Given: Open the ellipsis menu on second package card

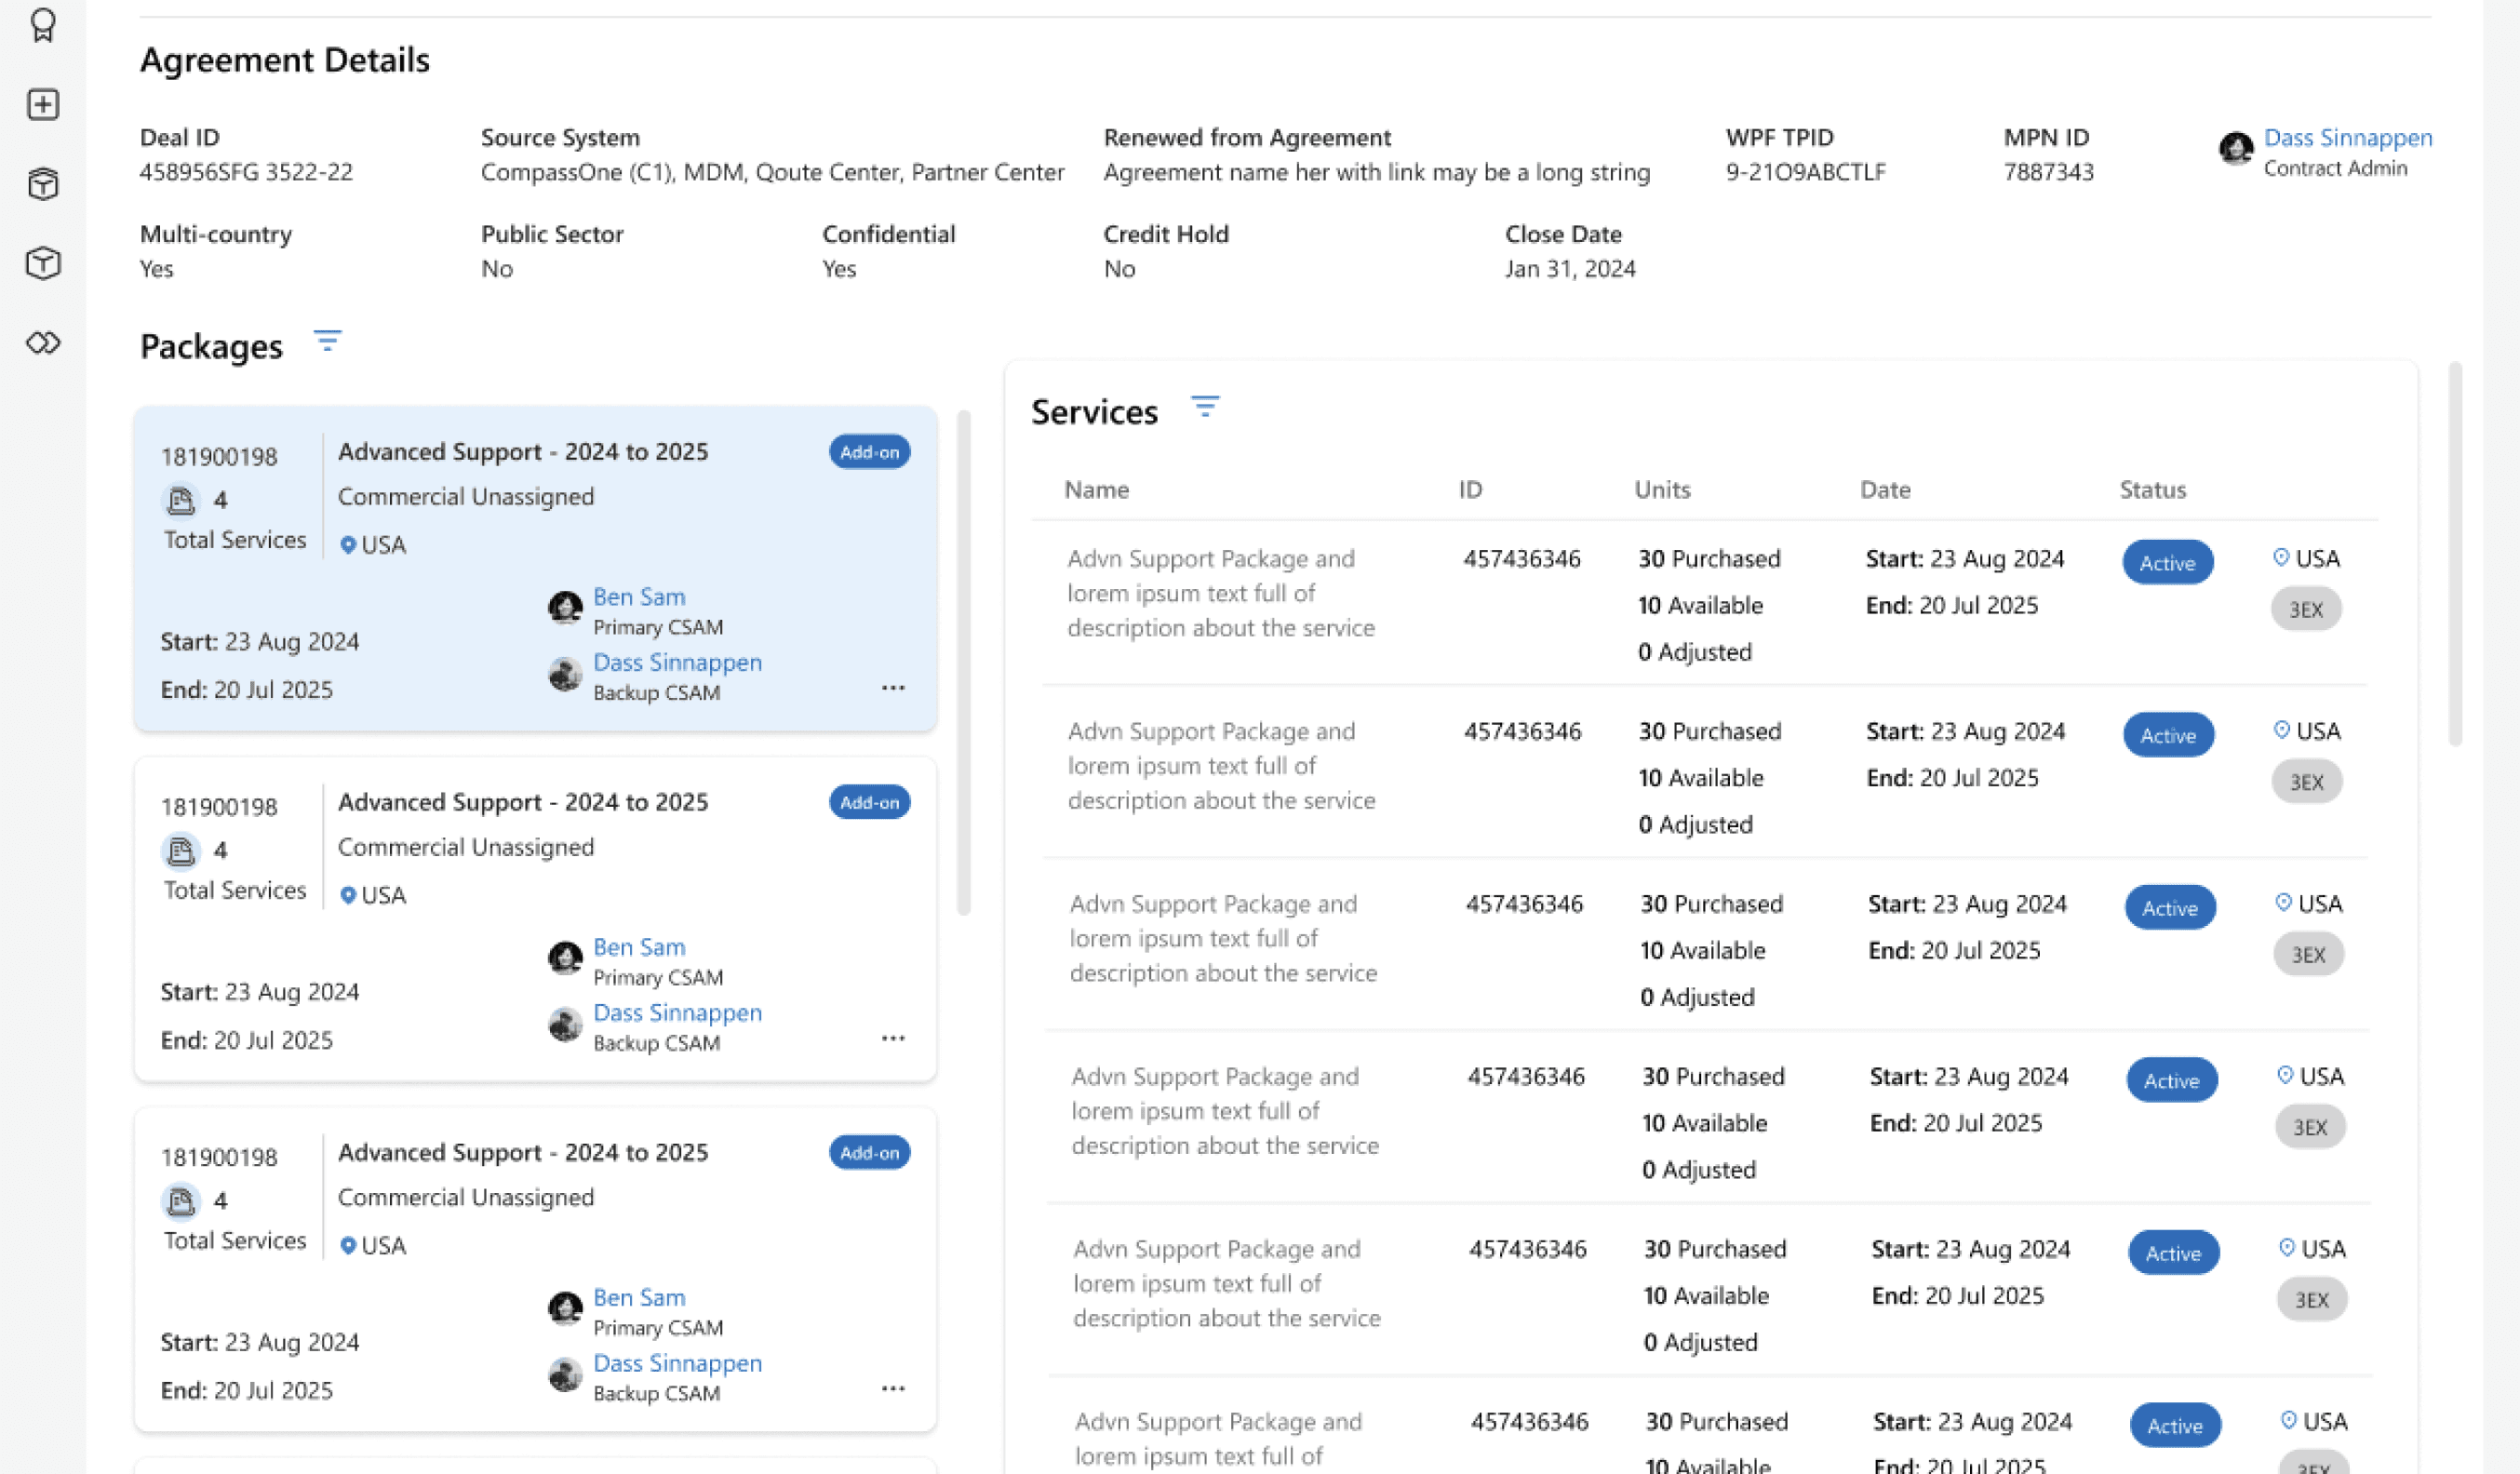Looking at the screenshot, I should click(893, 1038).
